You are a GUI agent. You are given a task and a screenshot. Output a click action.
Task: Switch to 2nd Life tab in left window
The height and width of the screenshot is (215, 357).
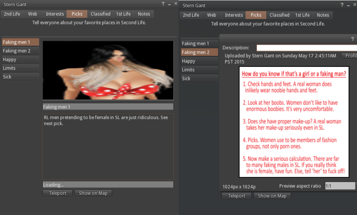coord(12,14)
